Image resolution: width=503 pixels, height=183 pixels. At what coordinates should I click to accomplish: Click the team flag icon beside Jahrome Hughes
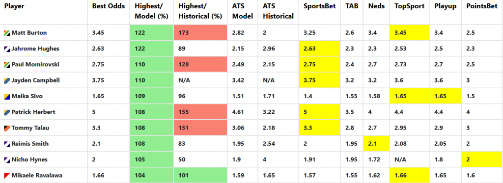point(7,49)
